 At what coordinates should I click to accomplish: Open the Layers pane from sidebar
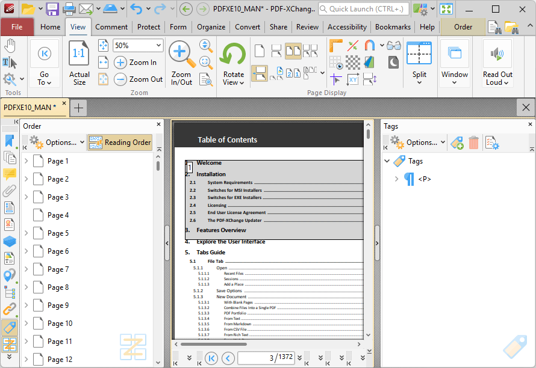coord(10,241)
